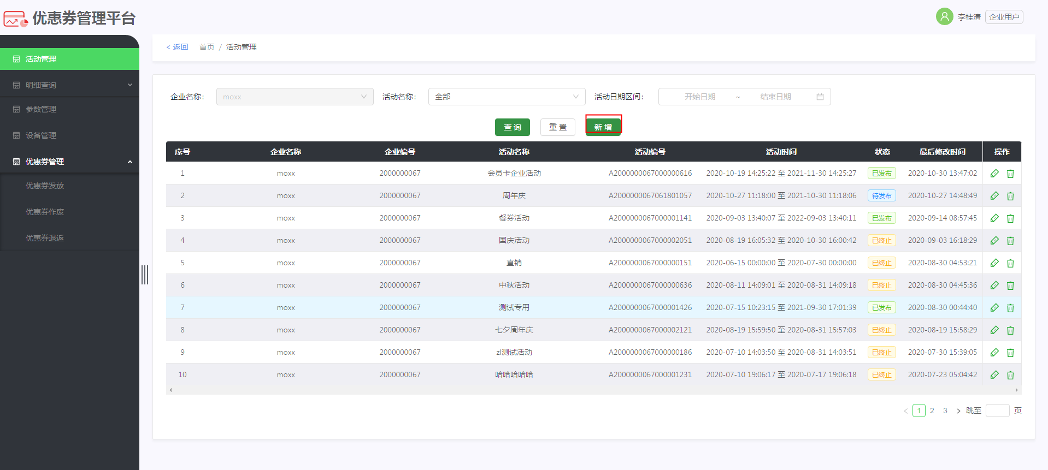
Task: Click the 返回 back link
Action: click(x=177, y=47)
